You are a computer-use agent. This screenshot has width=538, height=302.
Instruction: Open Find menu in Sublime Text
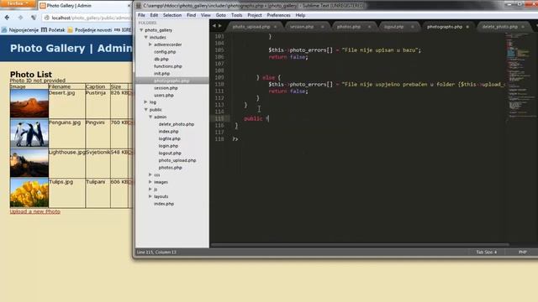point(191,15)
